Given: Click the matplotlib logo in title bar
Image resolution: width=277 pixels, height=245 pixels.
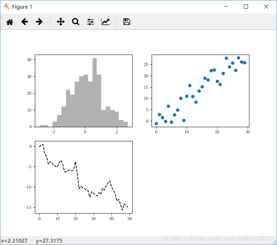Looking at the screenshot, I should pos(7,7).
